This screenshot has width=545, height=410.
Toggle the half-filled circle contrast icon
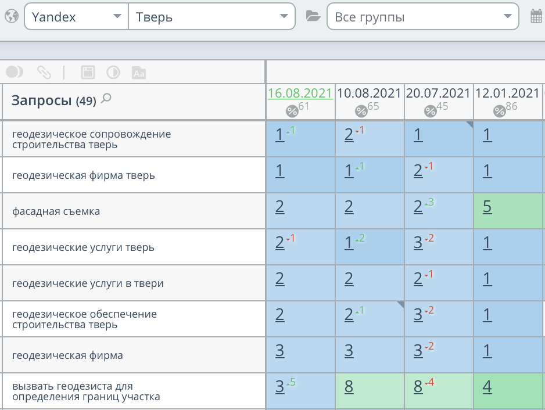[x=113, y=72]
